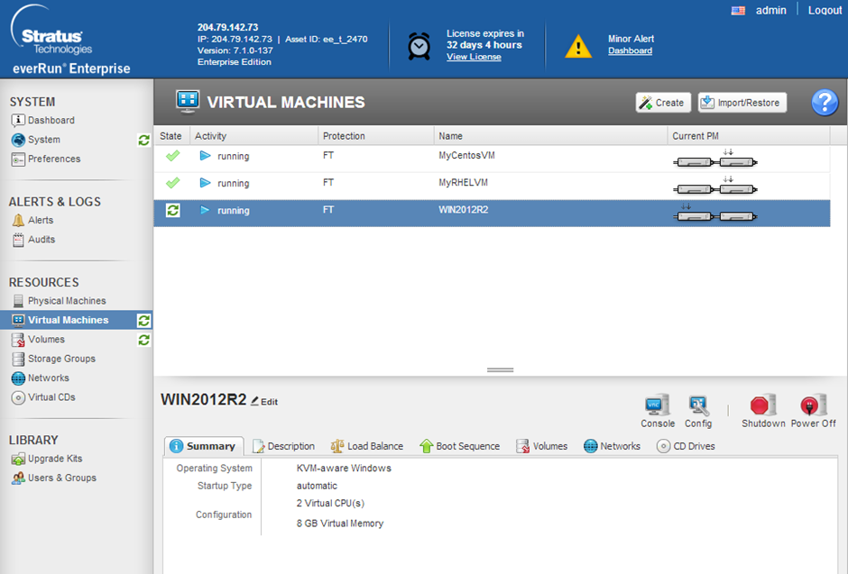Select the MyRHELVM name cell
848x574 pixels.
463,183
